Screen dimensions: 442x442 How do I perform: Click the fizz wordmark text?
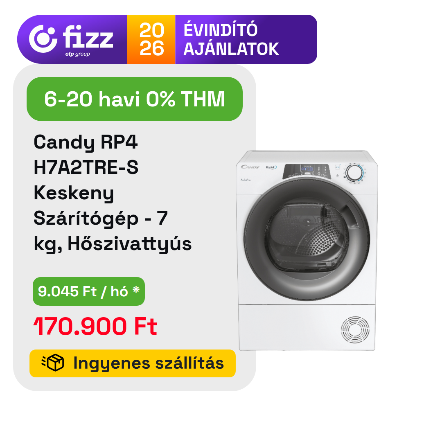pos(88,37)
